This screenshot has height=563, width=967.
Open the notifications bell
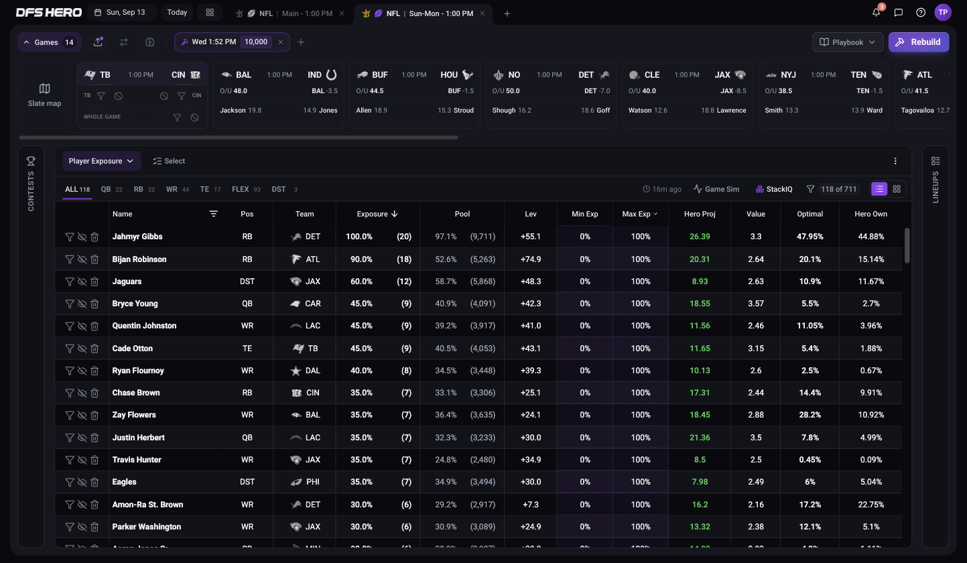876,12
